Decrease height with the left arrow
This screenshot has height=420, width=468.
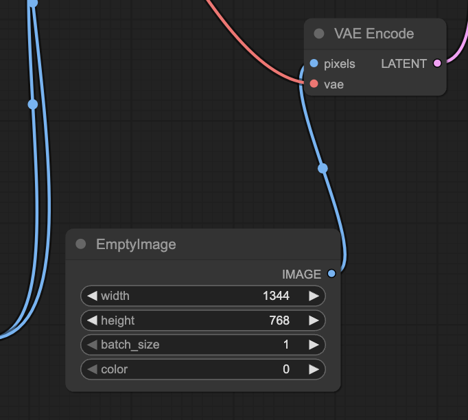tap(91, 320)
